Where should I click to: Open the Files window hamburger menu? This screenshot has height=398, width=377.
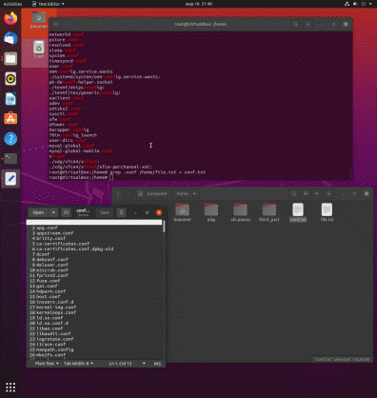click(x=328, y=193)
